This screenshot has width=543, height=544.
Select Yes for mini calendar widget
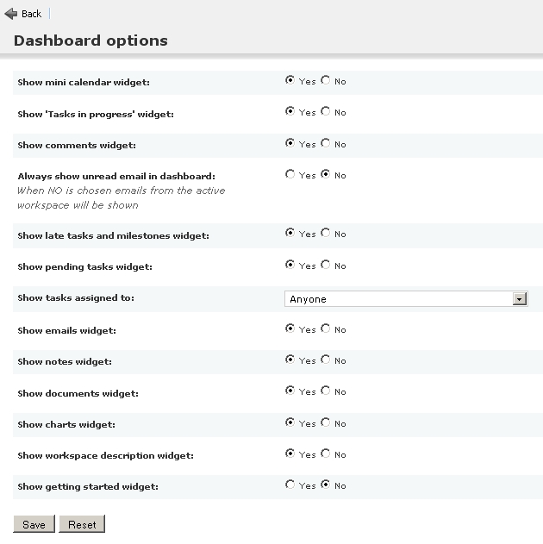coord(290,80)
